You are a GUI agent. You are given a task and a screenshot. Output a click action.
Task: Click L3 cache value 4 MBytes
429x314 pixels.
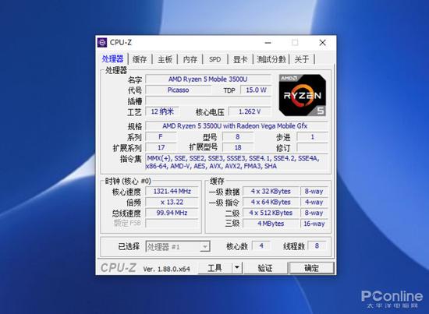(x=271, y=224)
